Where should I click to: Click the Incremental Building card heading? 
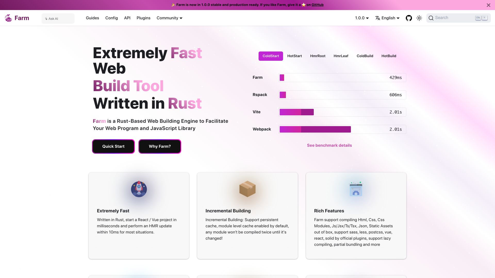(x=228, y=211)
